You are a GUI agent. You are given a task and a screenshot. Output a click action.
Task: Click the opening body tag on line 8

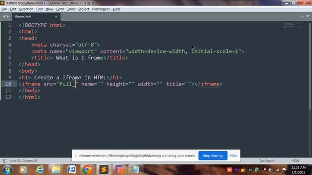click(x=28, y=71)
